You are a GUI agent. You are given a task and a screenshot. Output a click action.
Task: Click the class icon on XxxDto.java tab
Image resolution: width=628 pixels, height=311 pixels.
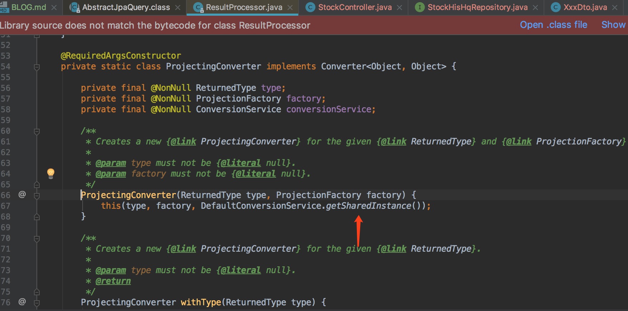[556, 7]
